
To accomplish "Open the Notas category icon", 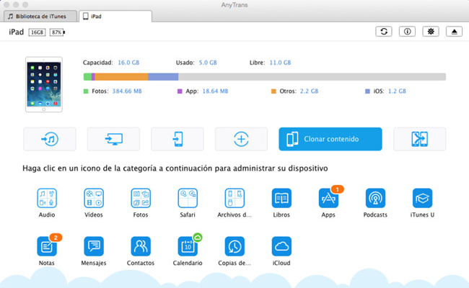I will tap(47, 246).
